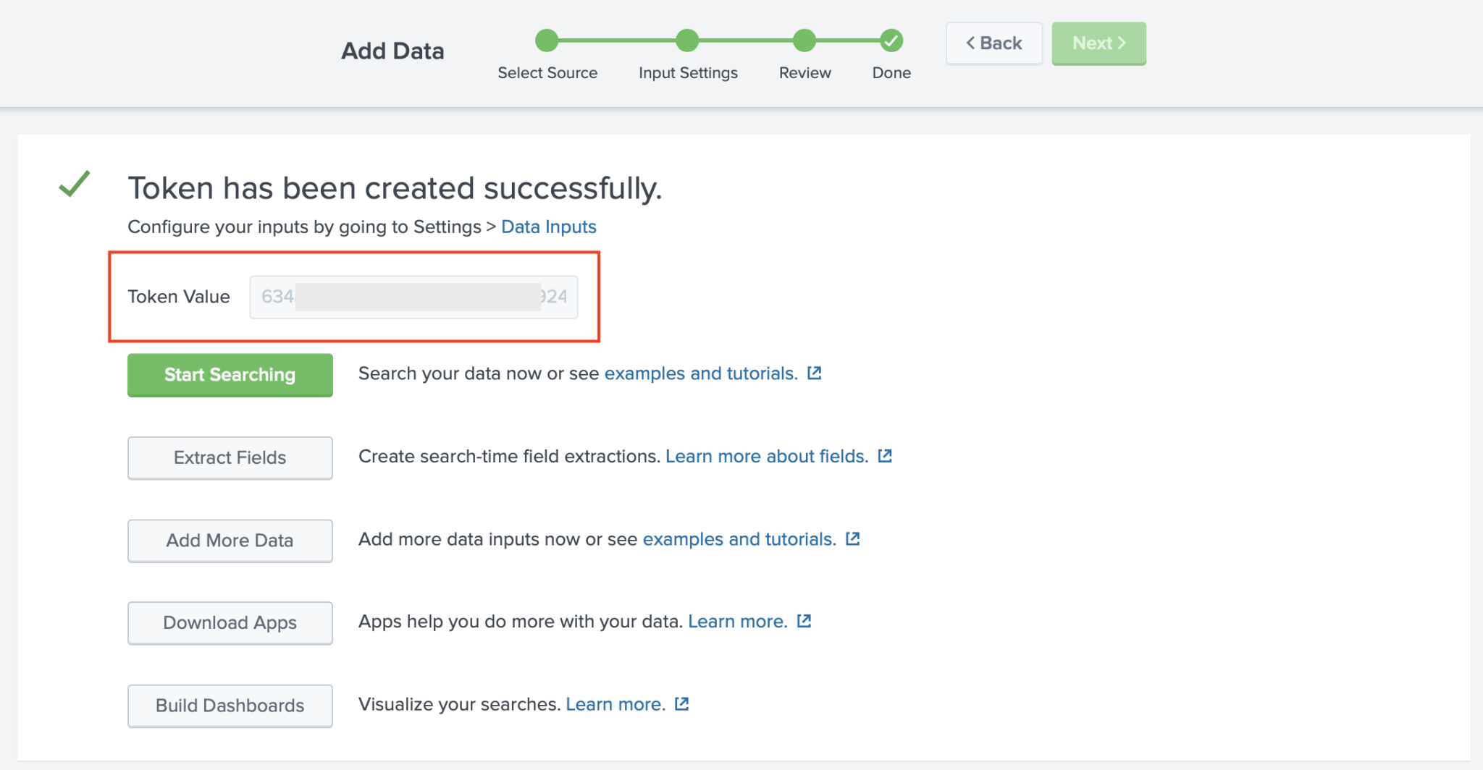Click the back chevron in the Back button

[971, 43]
